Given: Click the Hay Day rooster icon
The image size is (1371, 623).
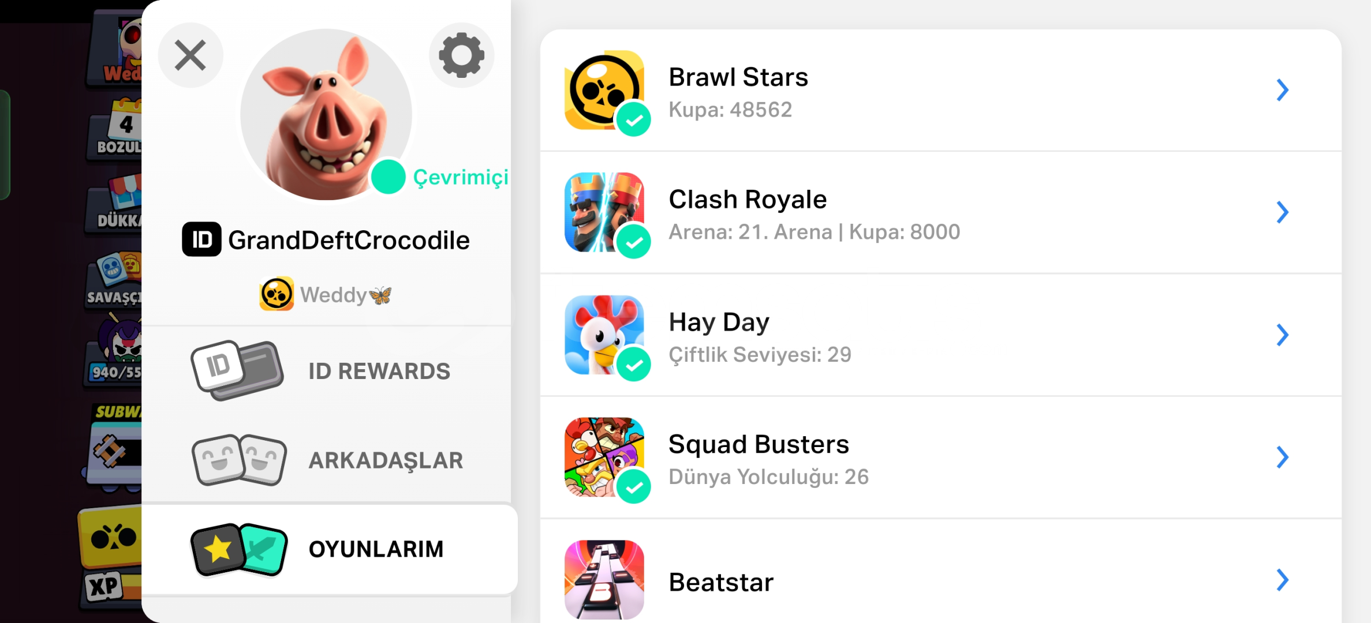Looking at the screenshot, I should pyautogui.click(x=604, y=335).
